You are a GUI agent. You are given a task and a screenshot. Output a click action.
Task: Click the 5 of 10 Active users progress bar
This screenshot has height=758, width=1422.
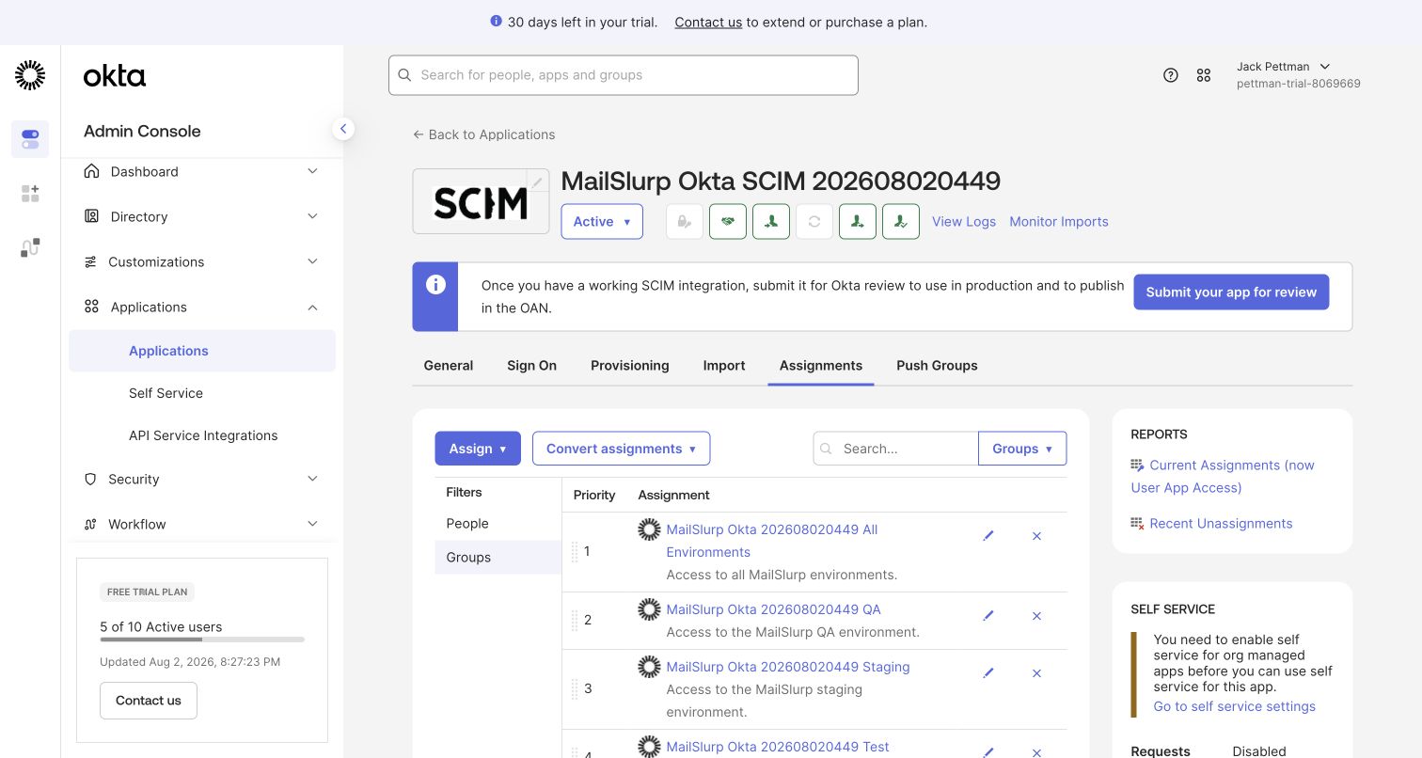pyautogui.click(x=202, y=640)
